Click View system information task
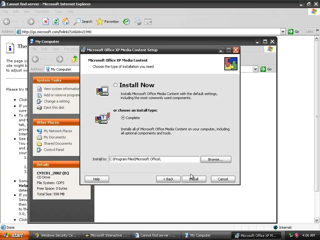The width and height of the screenshot is (320, 240). [58, 89]
